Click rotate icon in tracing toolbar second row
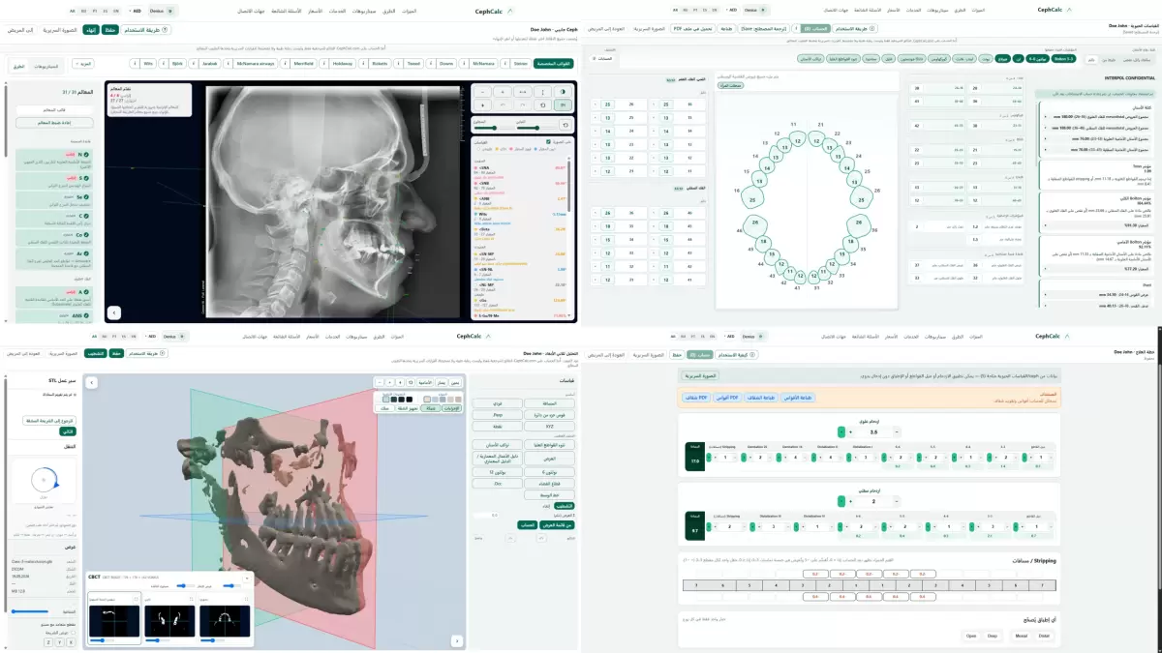 point(542,104)
